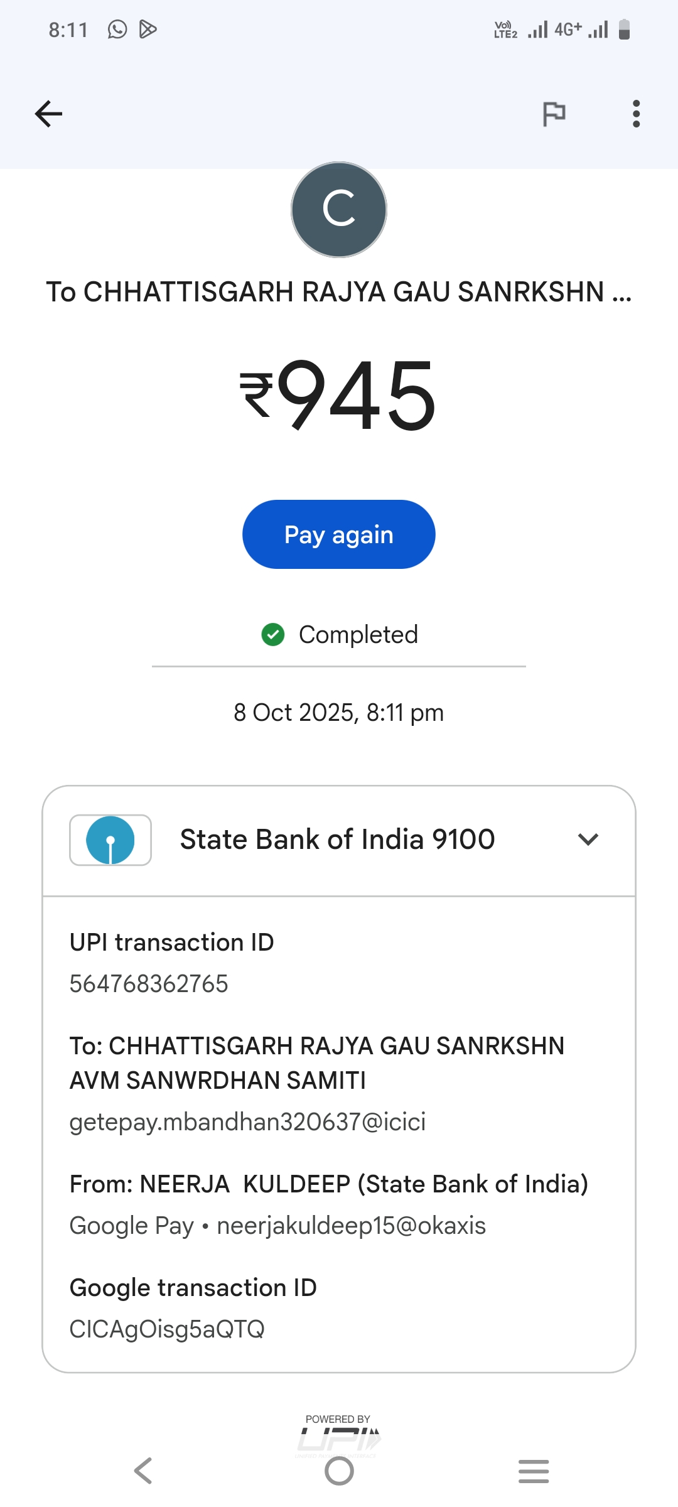Tap the ₹945 payment amount
The image size is (678, 1507).
click(x=339, y=394)
